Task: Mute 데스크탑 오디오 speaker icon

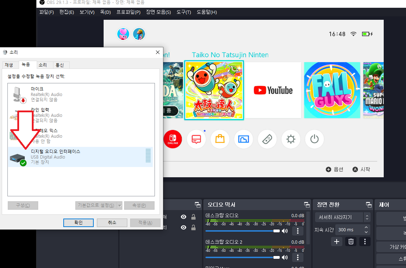Action: click(285, 231)
